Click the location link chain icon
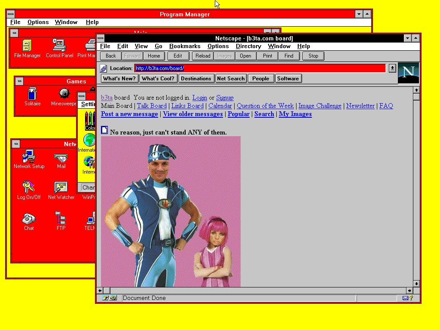Image resolution: width=440 pixels, height=330 pixels. point(104,68)
